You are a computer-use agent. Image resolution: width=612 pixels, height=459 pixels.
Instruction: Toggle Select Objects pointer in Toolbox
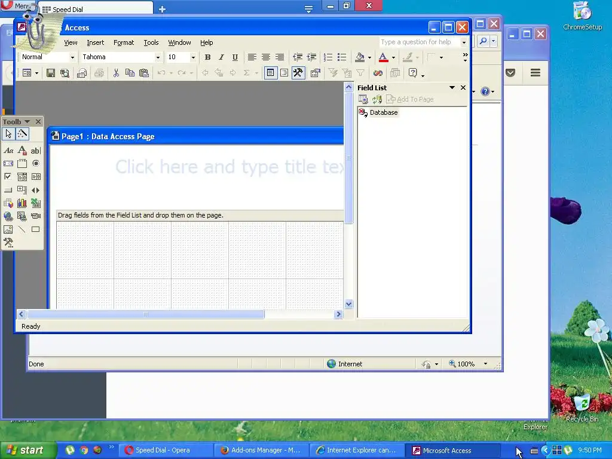8,134
